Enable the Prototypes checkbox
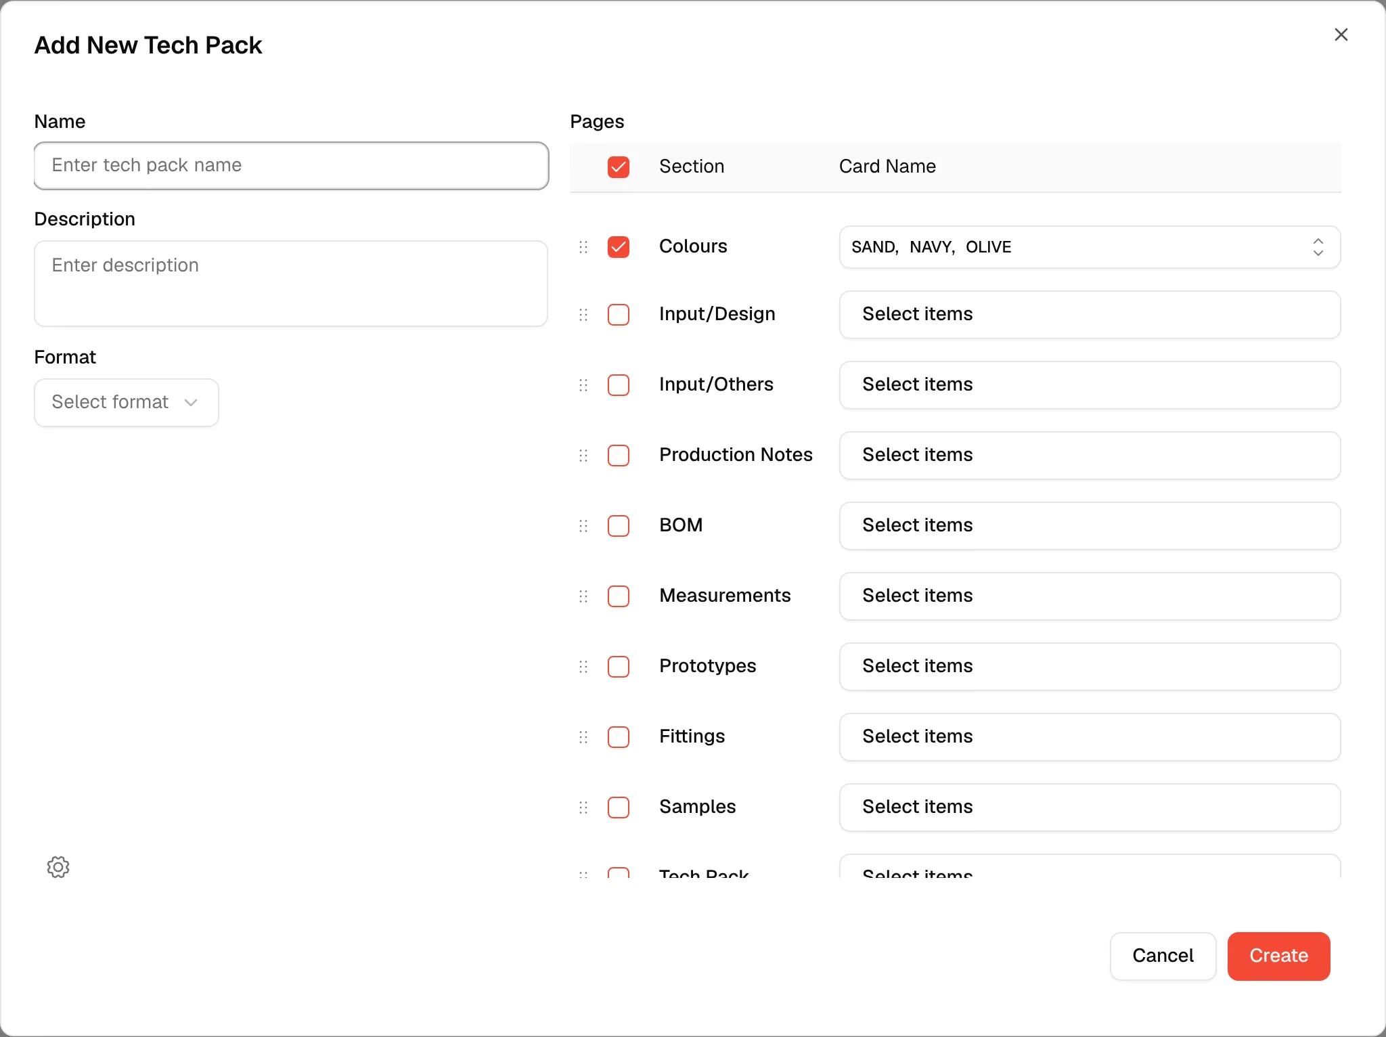Image resolution: width=1386 pixels, height=1037 pixels. point(619,667)
